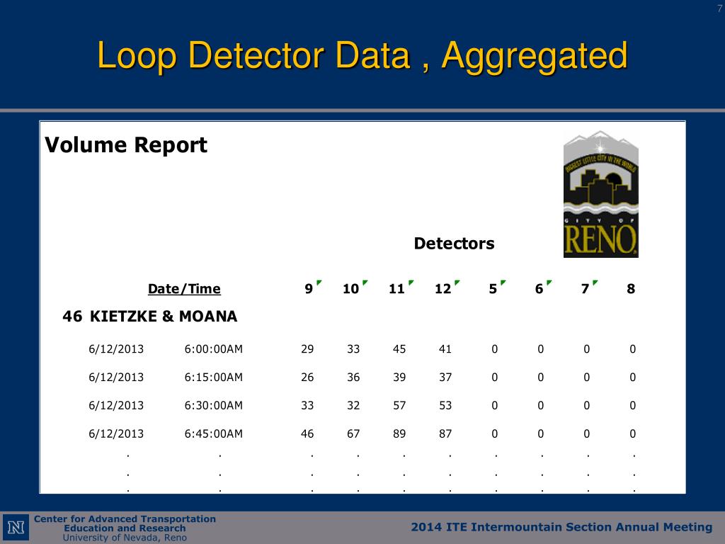725x544 pixels.
Task: Click value 32 in the 6:30:00AM row
Action: tap(353, 405)
